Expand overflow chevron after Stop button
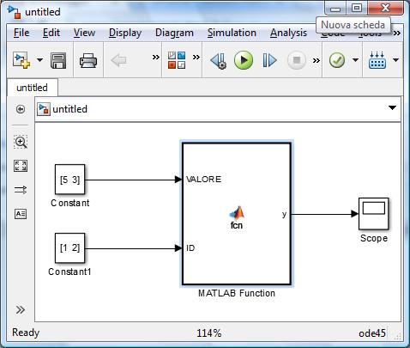The image size is (410, 348). click(316, 60)
